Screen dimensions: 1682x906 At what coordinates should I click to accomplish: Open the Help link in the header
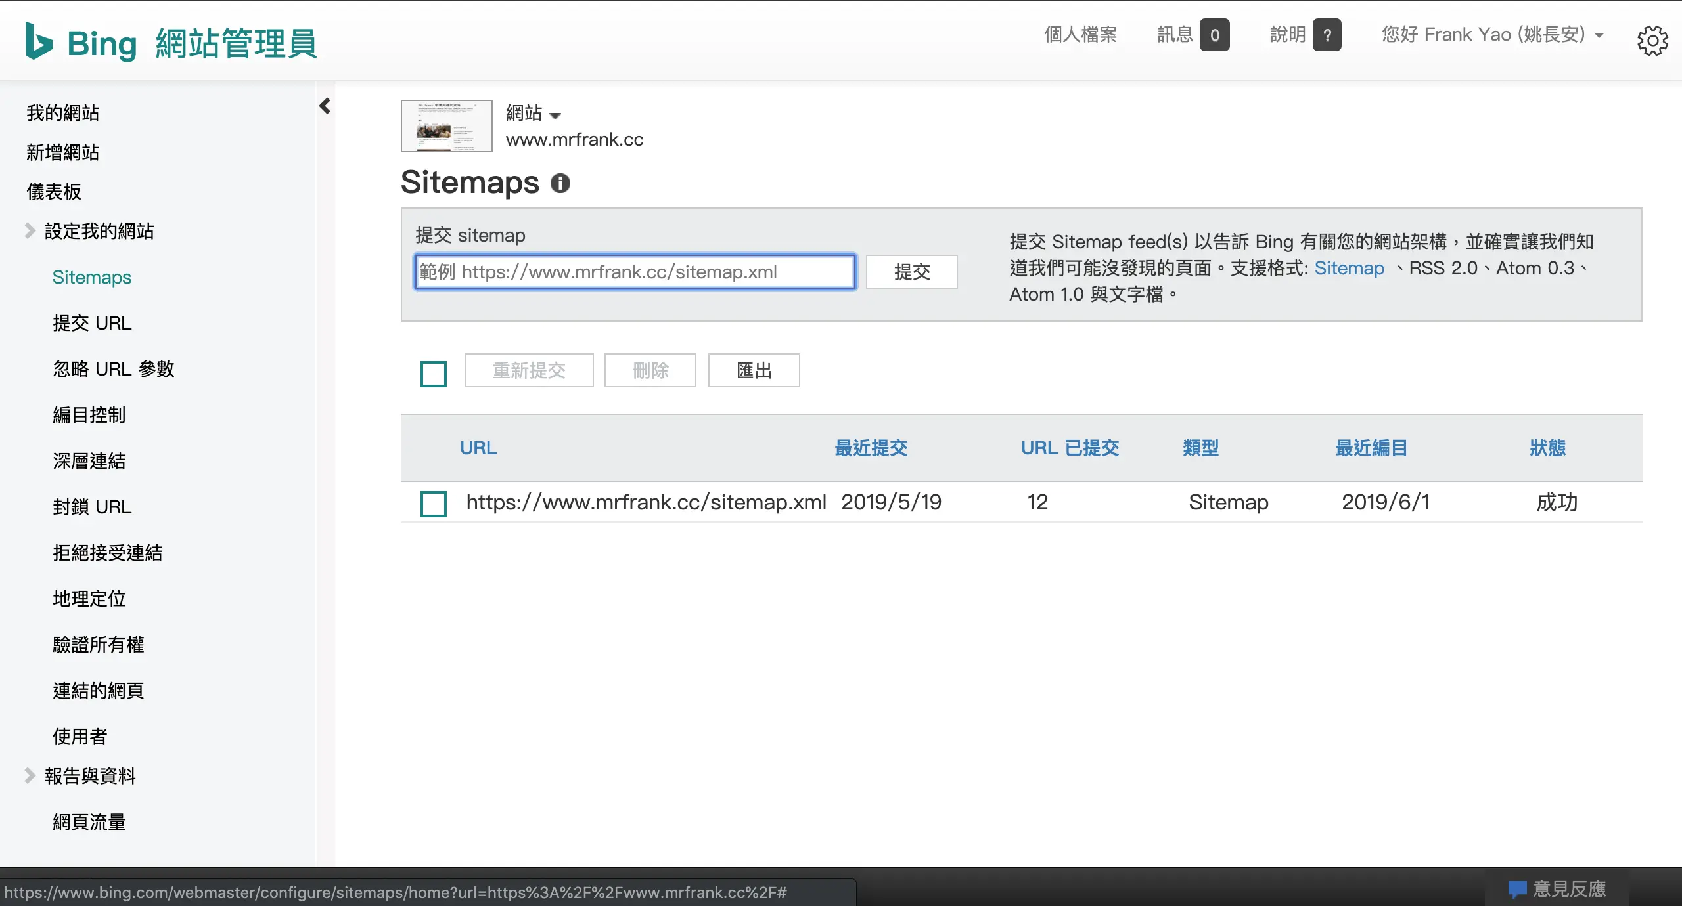pyautogui.click(x=1288, y=34)
